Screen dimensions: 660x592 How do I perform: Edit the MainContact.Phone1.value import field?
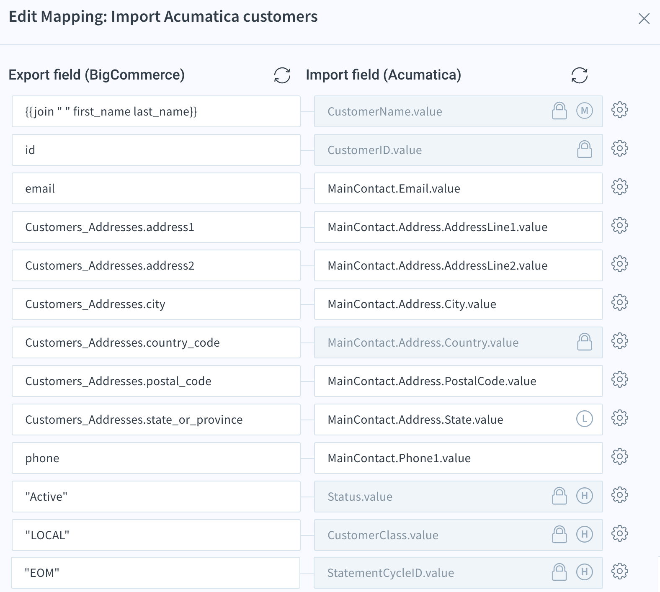[459, 458]
